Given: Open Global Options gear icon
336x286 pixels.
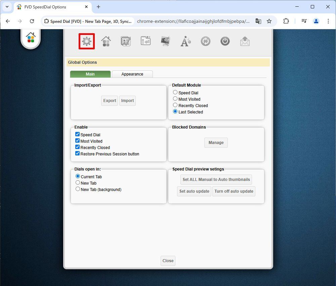Looking at the screenshot, I should pyautogui.click(x=87, y=41).
